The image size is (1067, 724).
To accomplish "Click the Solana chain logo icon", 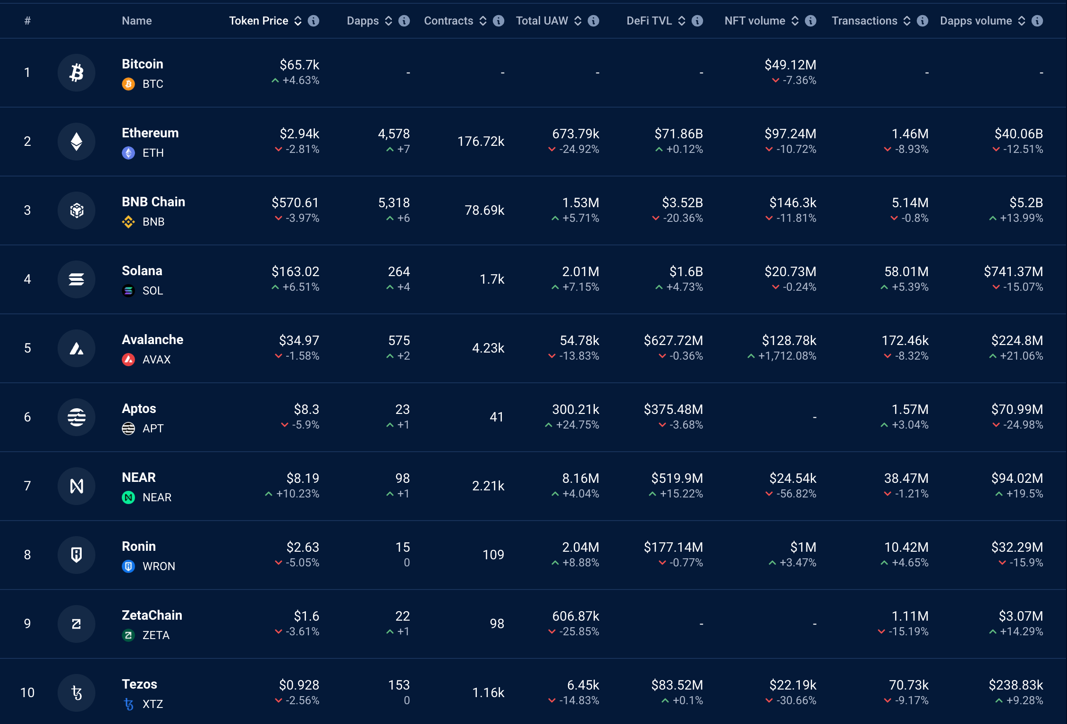I will point(76,279).
